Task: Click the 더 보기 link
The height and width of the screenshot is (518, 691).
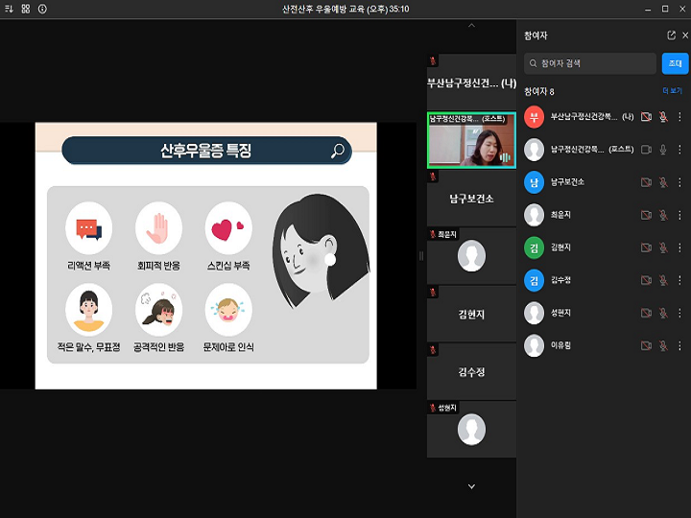Action: pyautogui.click(x=672, y=91)
